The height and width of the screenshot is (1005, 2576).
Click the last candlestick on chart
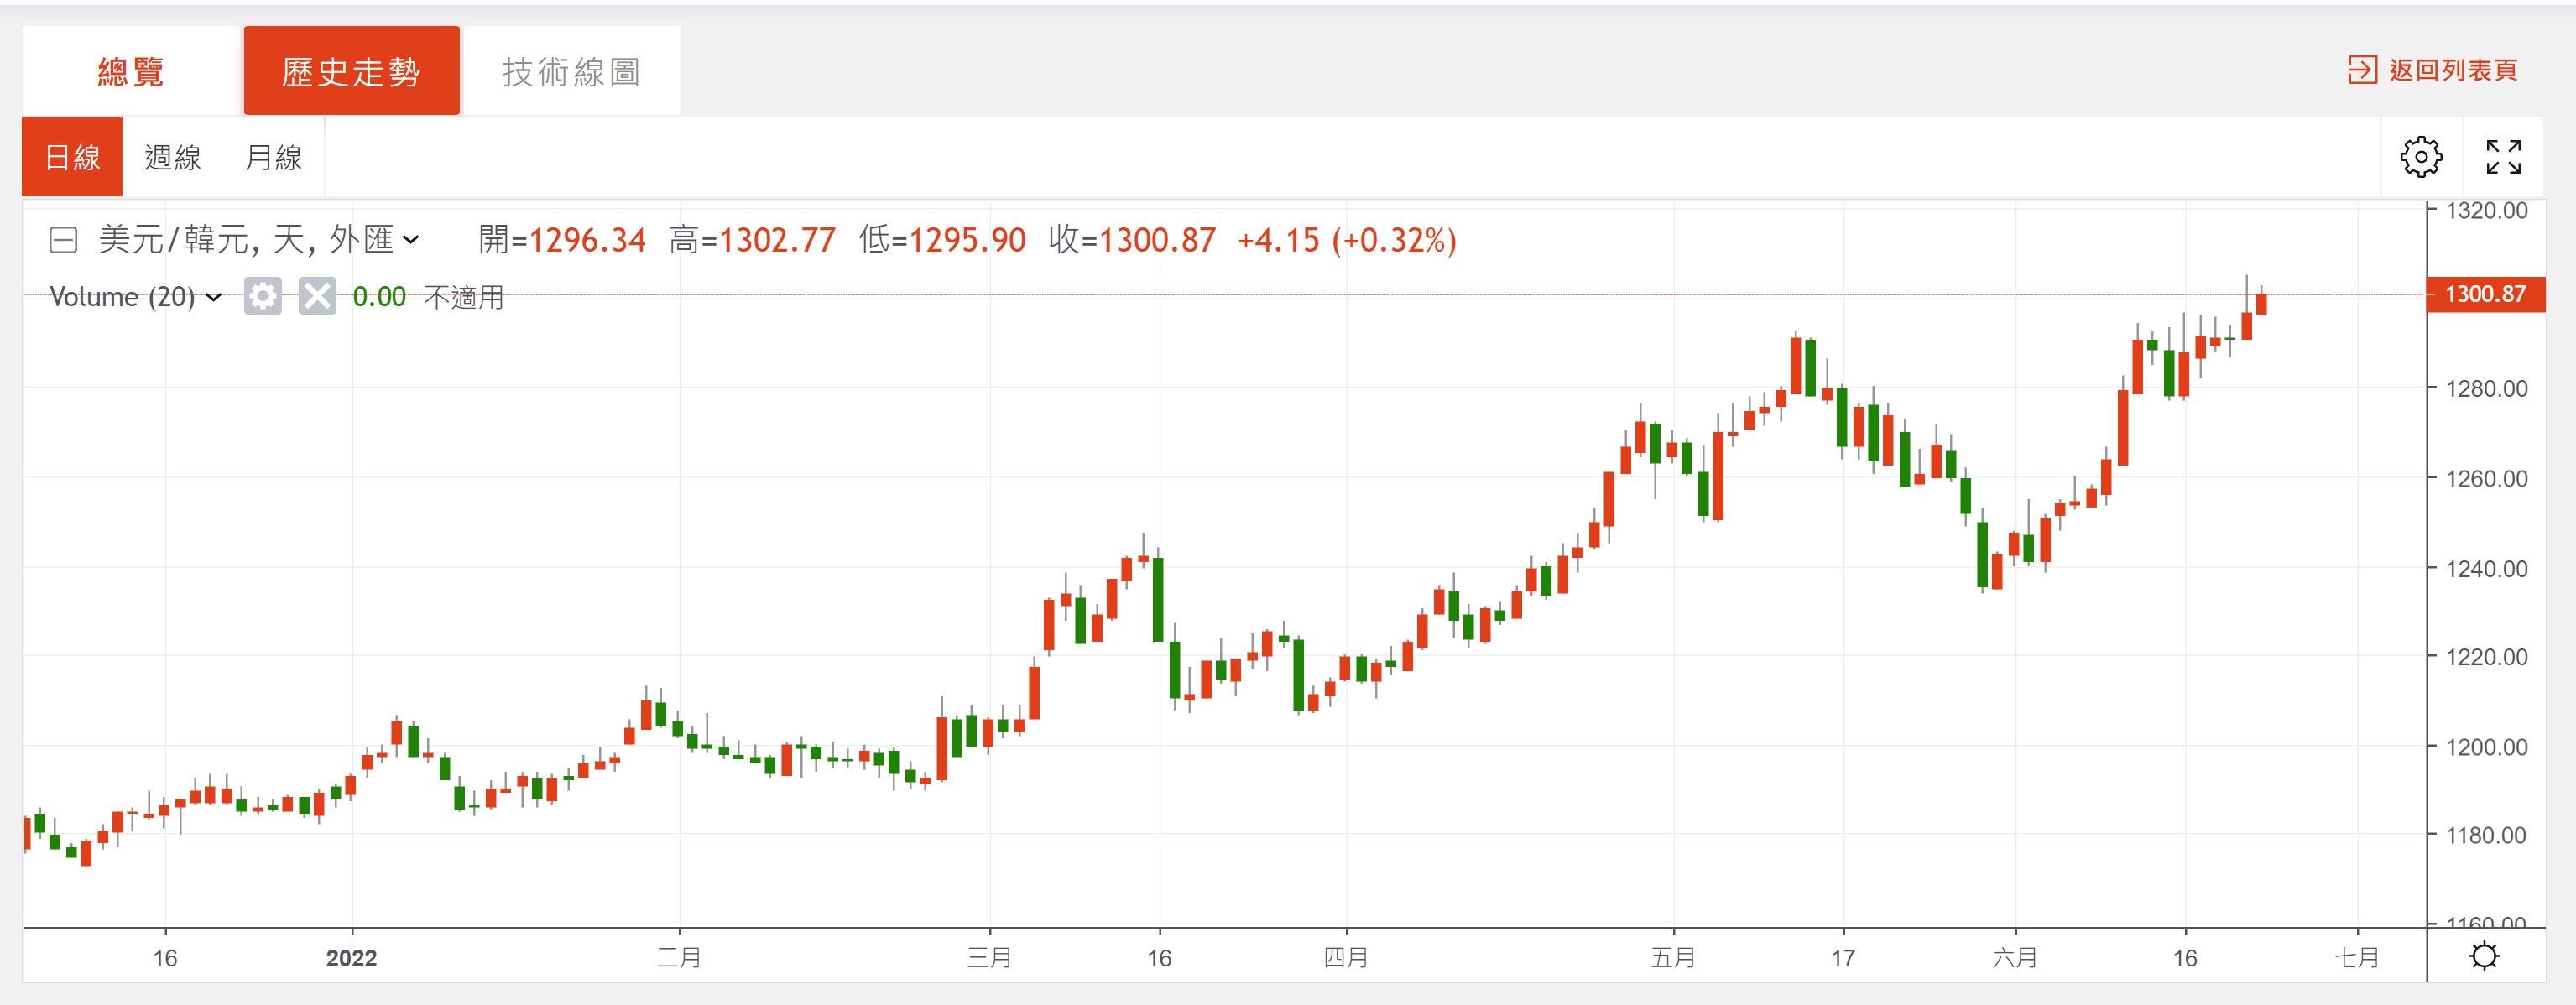pos(2261,303)
